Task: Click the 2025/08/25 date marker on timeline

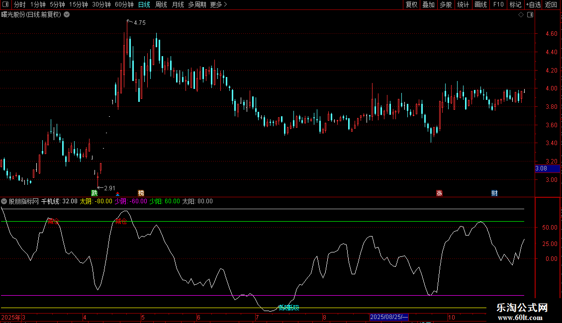Action: [x=389, y=317]
